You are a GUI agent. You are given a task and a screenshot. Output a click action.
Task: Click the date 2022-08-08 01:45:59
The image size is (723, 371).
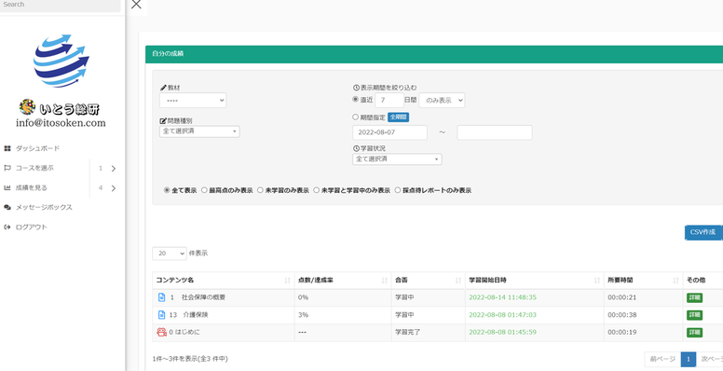(x=502, y=332)
